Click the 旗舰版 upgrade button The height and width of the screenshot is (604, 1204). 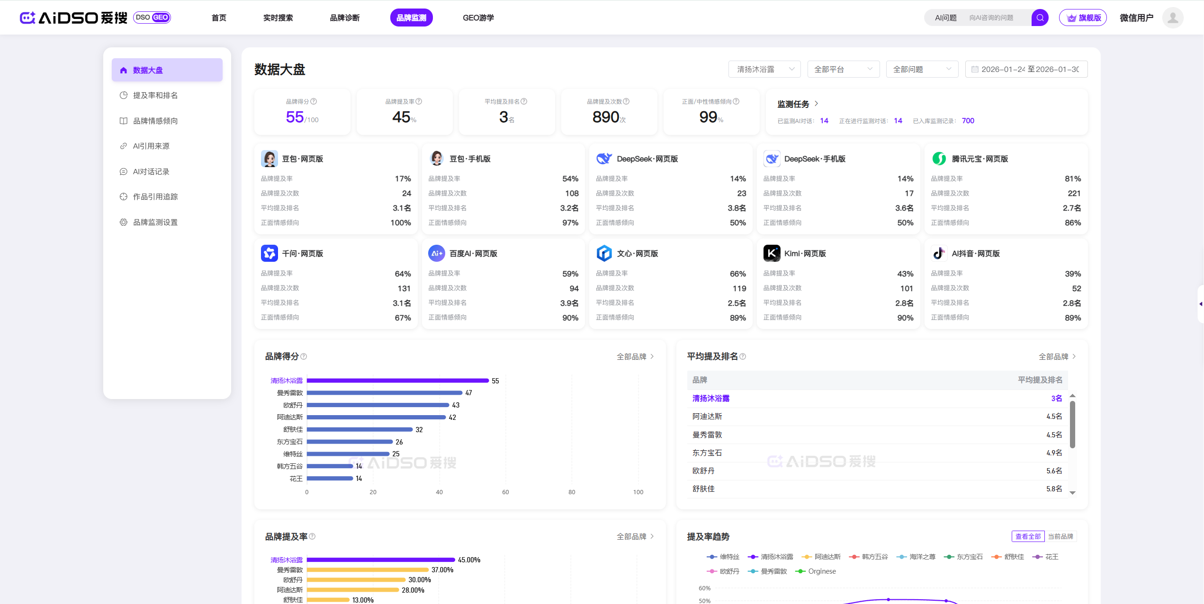click(x=1083, y=18)
